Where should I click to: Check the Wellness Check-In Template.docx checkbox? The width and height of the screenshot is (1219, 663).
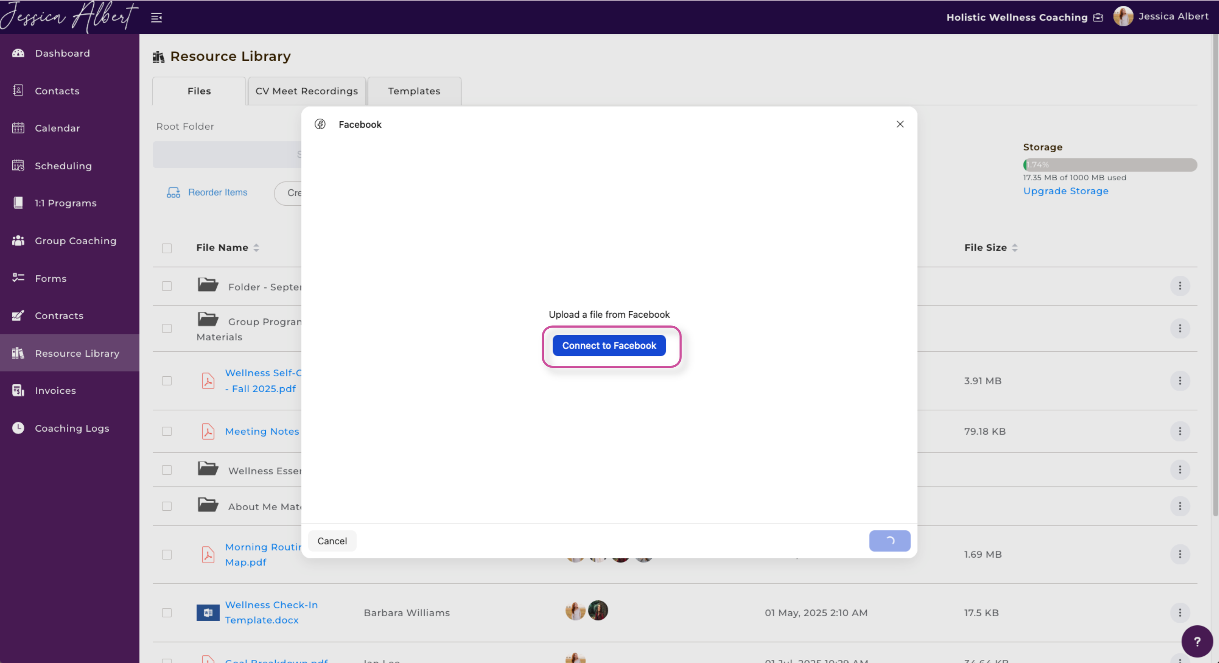click(166, 612)
